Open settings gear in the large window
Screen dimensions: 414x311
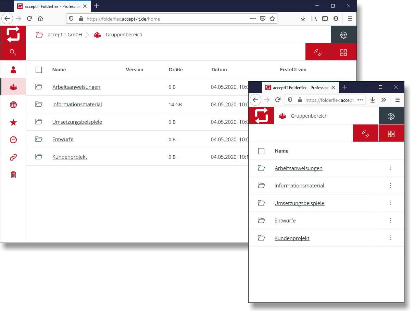pyautogui.click(x=343, y=35)
